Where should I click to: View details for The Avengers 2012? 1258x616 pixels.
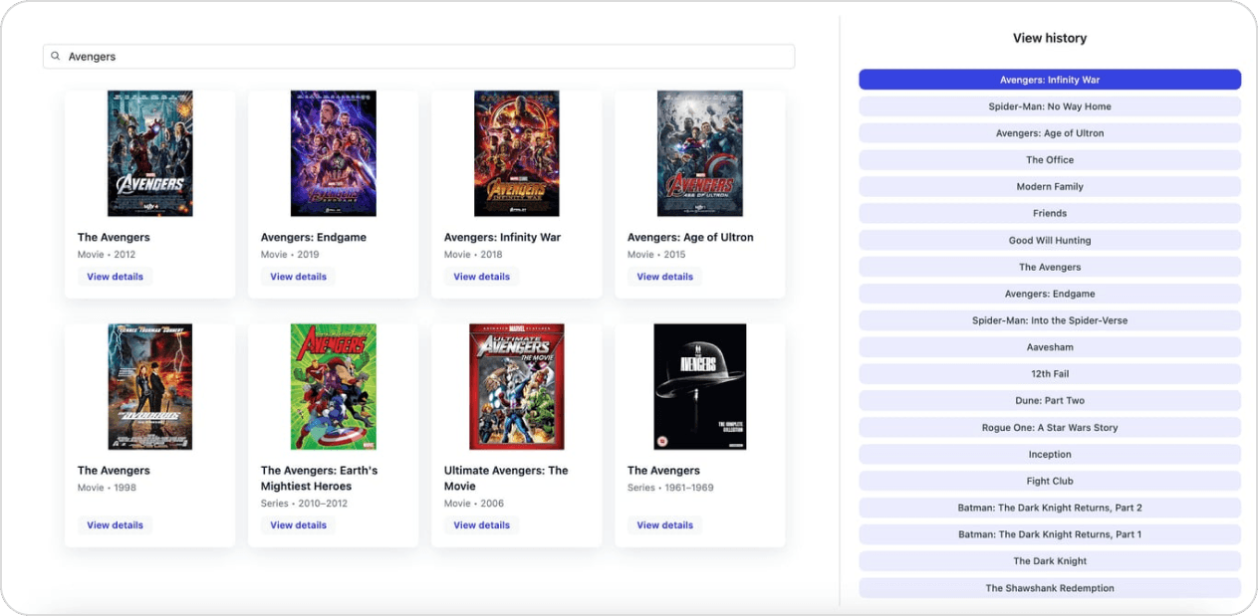[x=115, y=277]
